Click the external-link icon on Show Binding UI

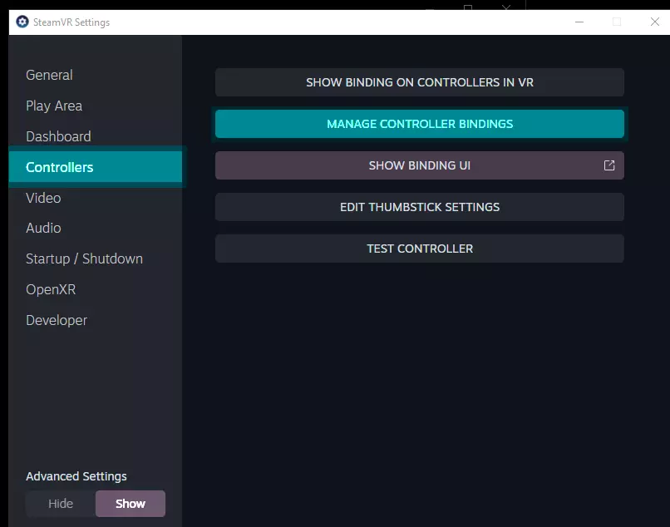pyautogui.click(x=609, y=165)
